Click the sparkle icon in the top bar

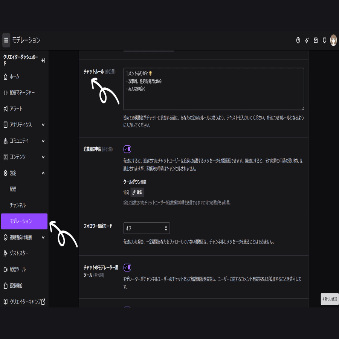pyautogui.click(x=306, y=40)
